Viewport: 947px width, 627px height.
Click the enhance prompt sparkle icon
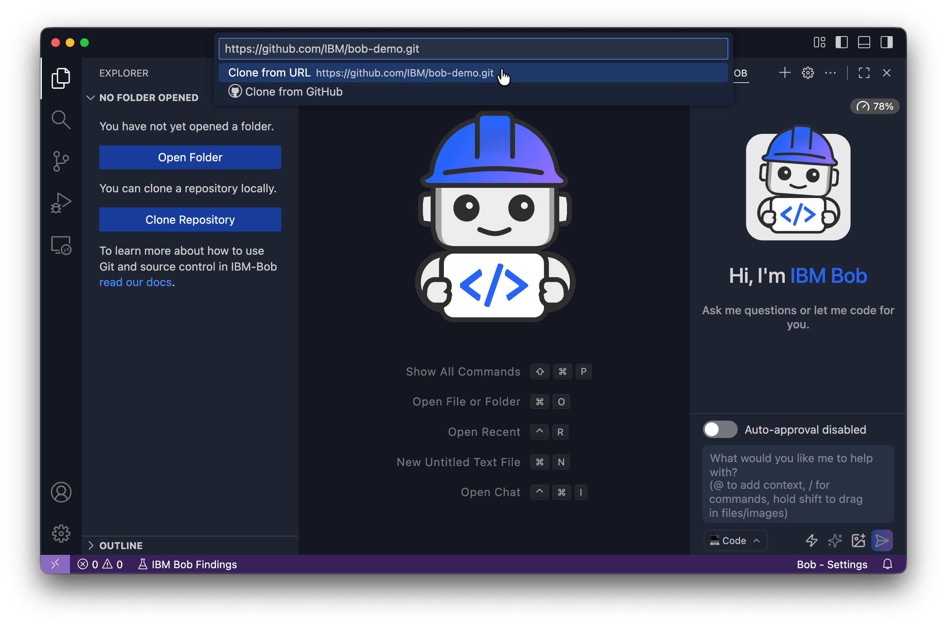(835, 541)
